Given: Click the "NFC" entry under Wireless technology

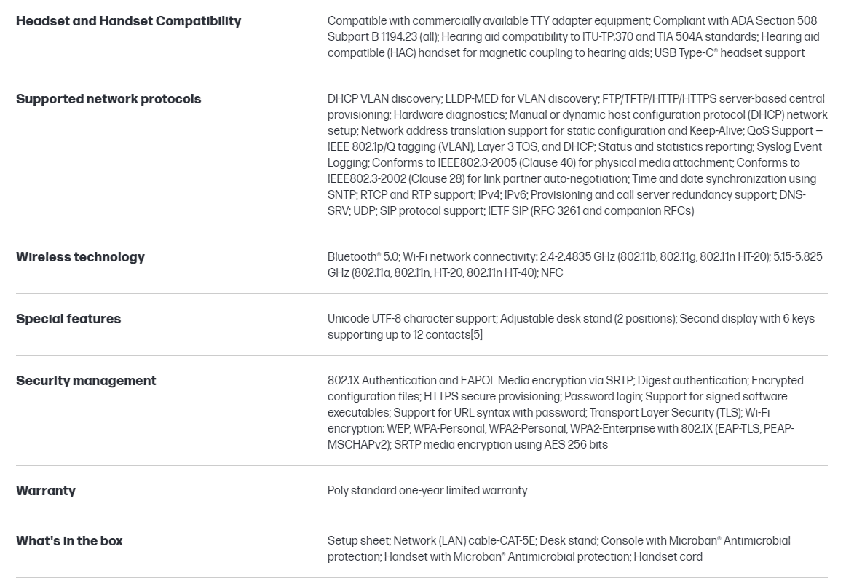Looking at the screenshot, I should [x=552, y=273].
